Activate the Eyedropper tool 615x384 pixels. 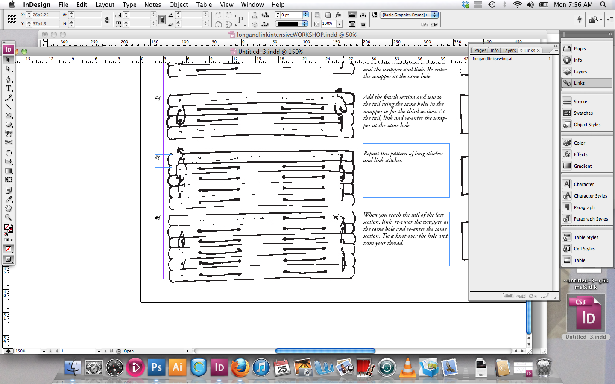pos(8,199)
